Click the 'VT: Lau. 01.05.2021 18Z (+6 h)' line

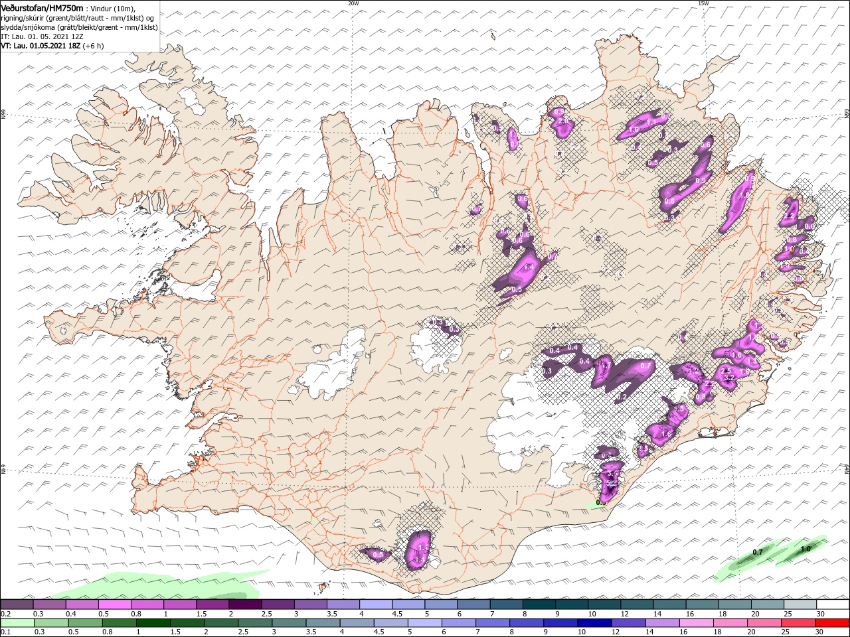point(52,46)
